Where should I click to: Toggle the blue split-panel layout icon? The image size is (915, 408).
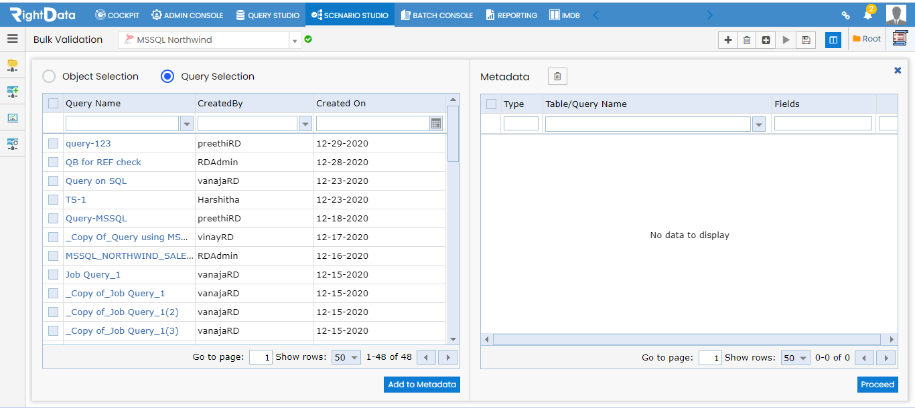(x=833, y=40)
